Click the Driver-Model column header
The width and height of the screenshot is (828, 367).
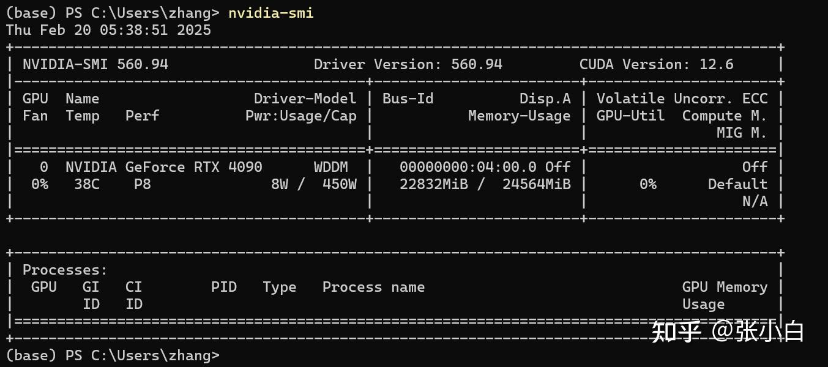click(x=305, y=98)
